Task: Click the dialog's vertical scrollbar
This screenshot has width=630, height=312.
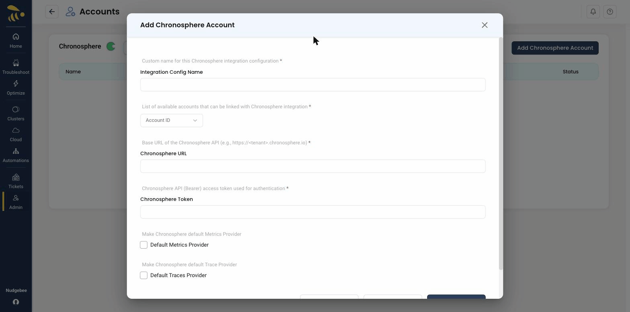Action: coord(501,154)
